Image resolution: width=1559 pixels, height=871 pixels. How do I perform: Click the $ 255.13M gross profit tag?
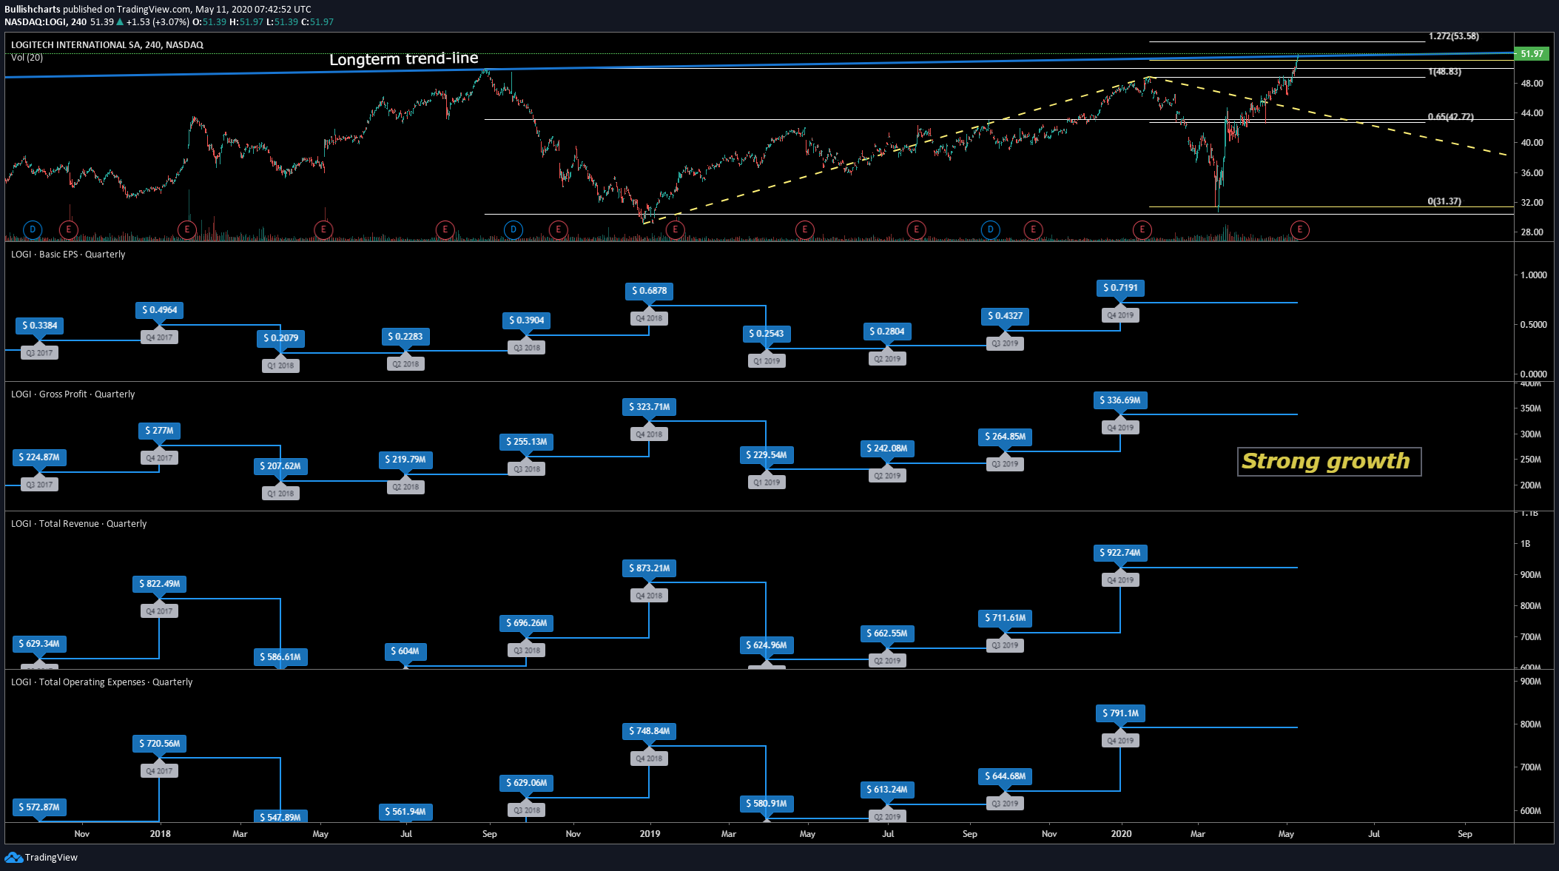(x=527, y=442)
